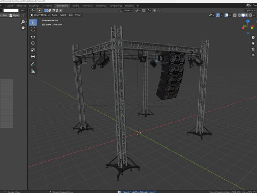Open object visibility filter dropdown
The width and height of the screenshot is (257, 193).
pyautogui.click(x=211, y=15)
